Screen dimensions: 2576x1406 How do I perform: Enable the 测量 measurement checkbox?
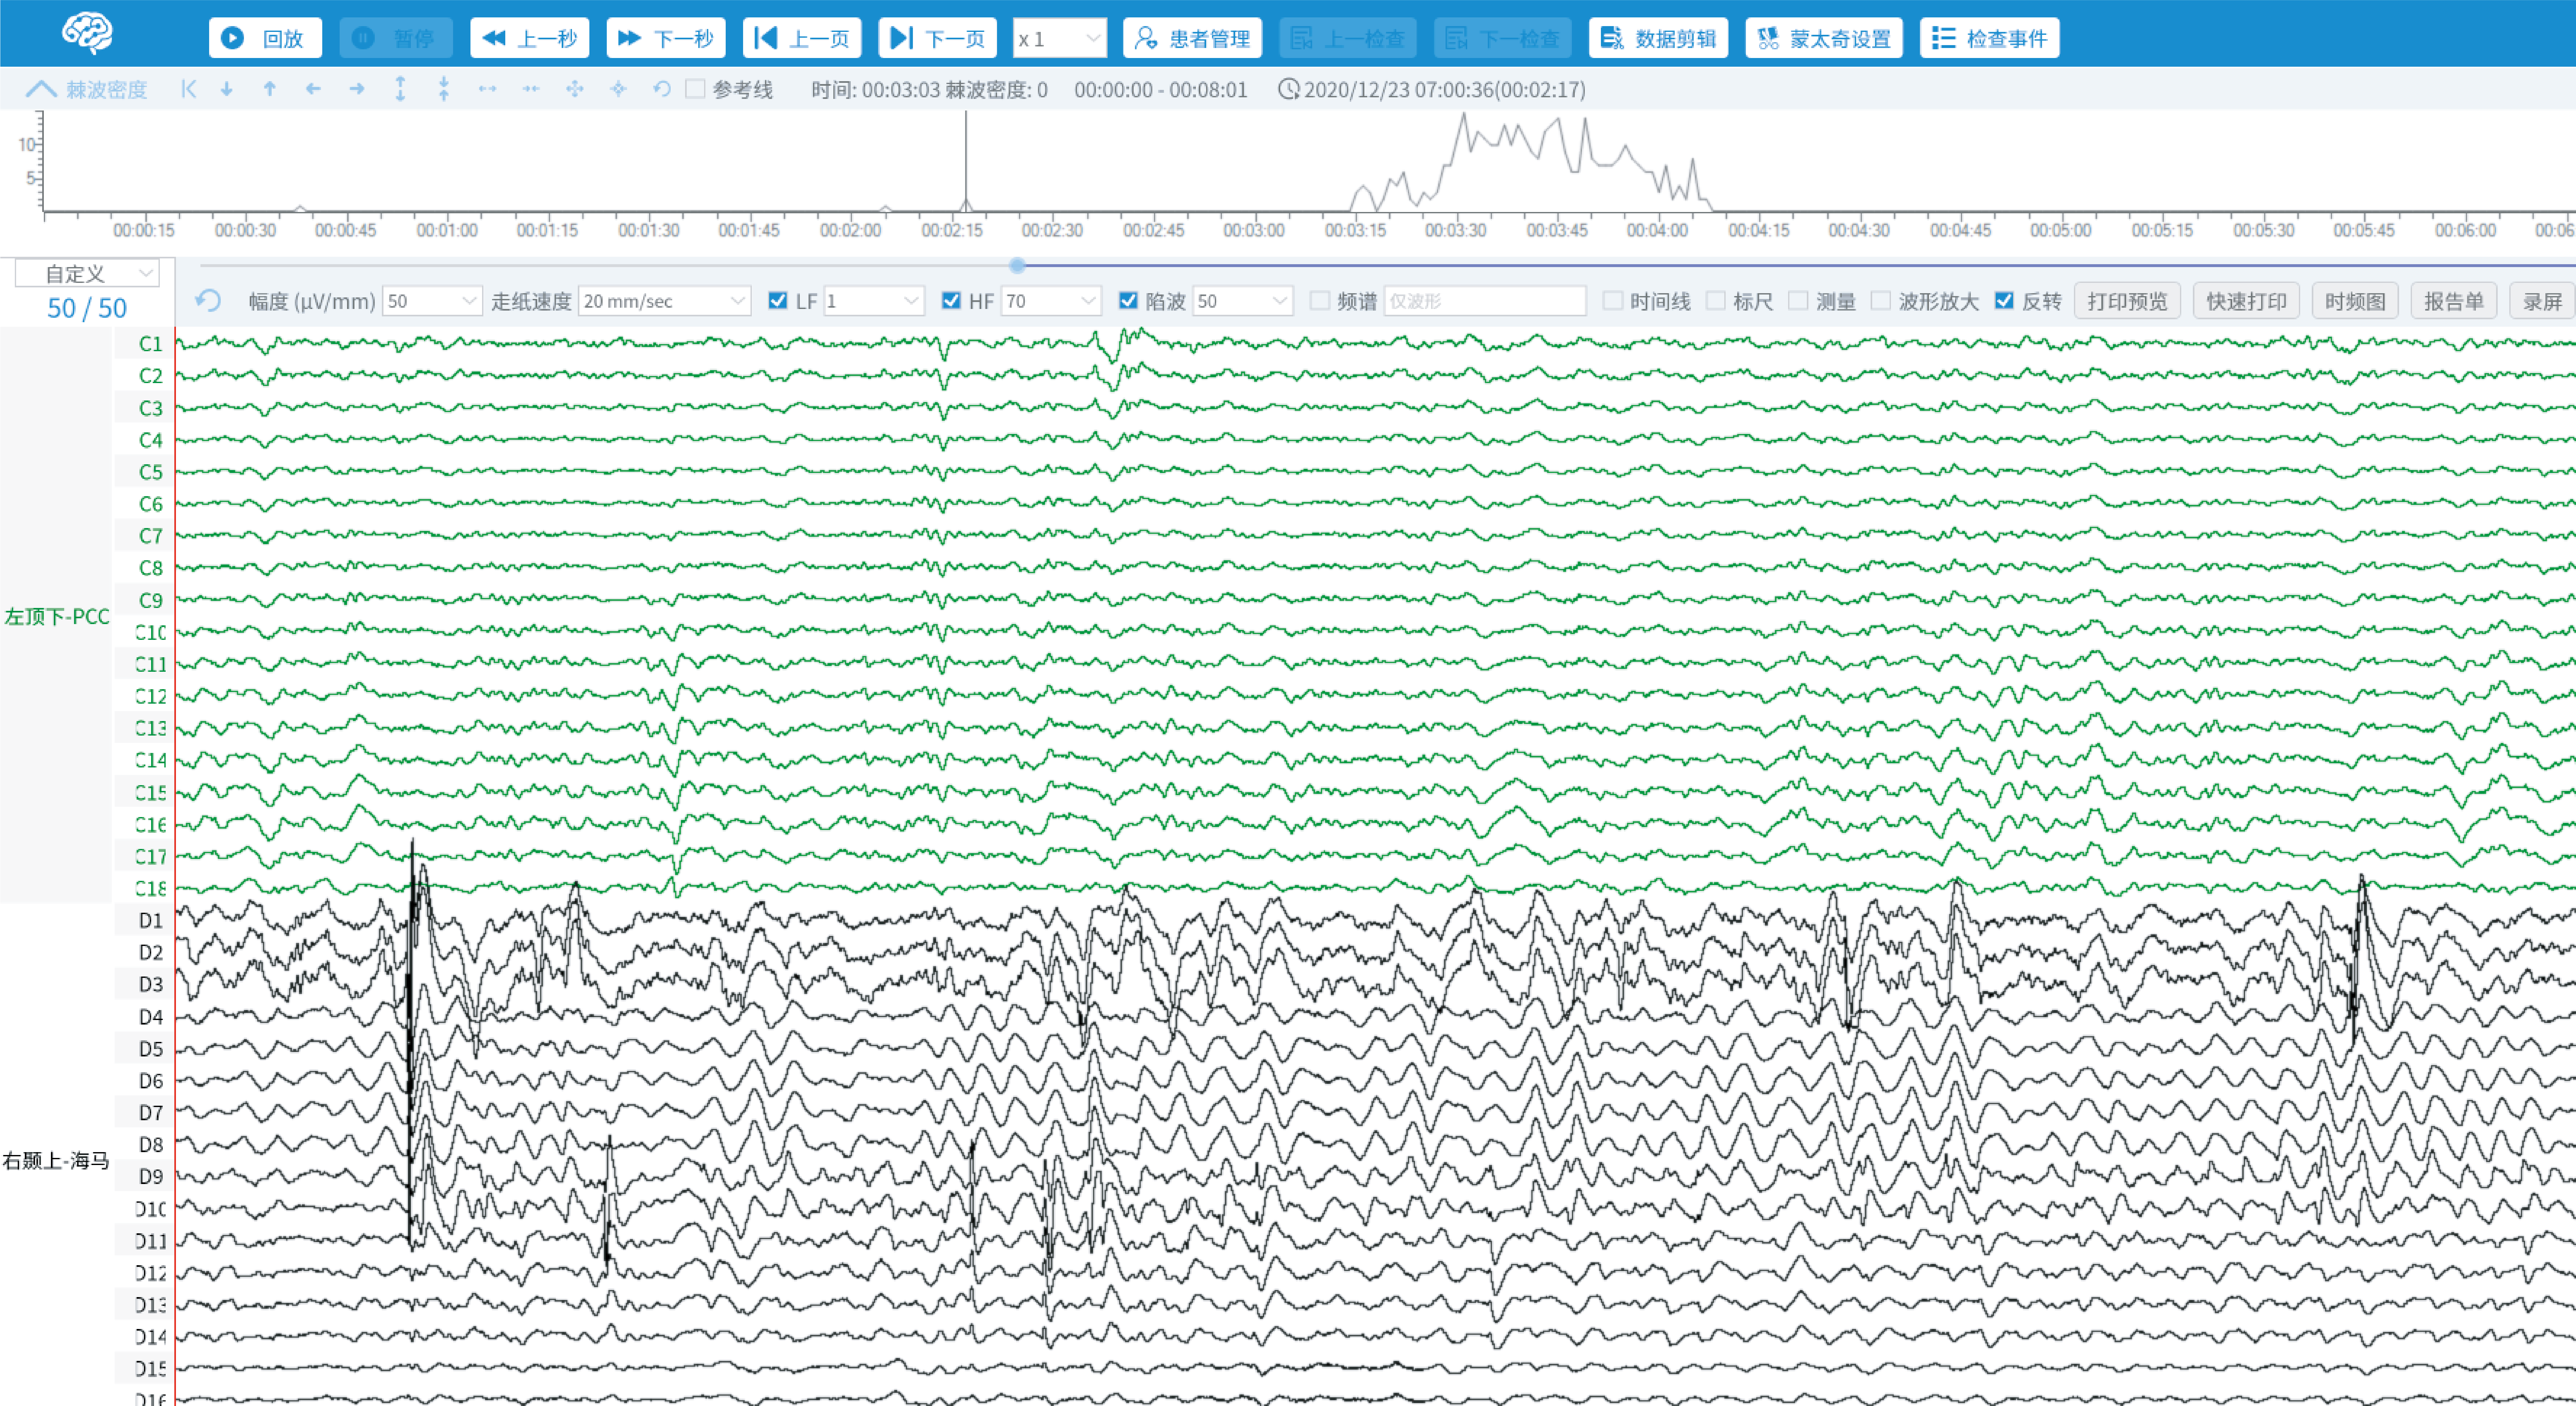point(1798,301)
